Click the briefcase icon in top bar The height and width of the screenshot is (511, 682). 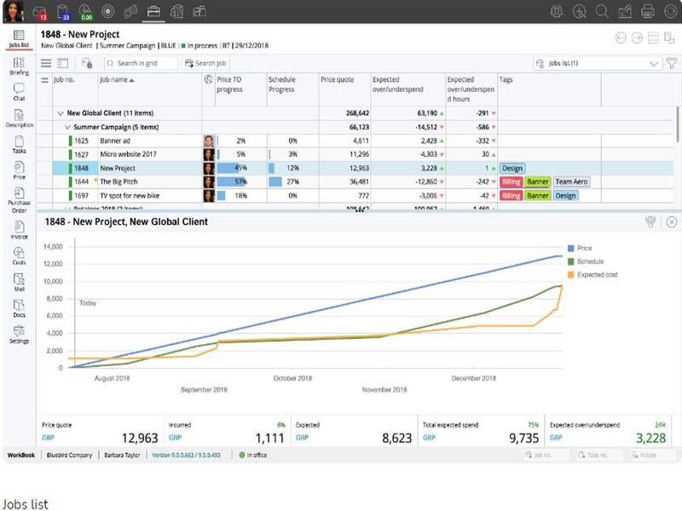pyautogui.click(x=153, y=11)
